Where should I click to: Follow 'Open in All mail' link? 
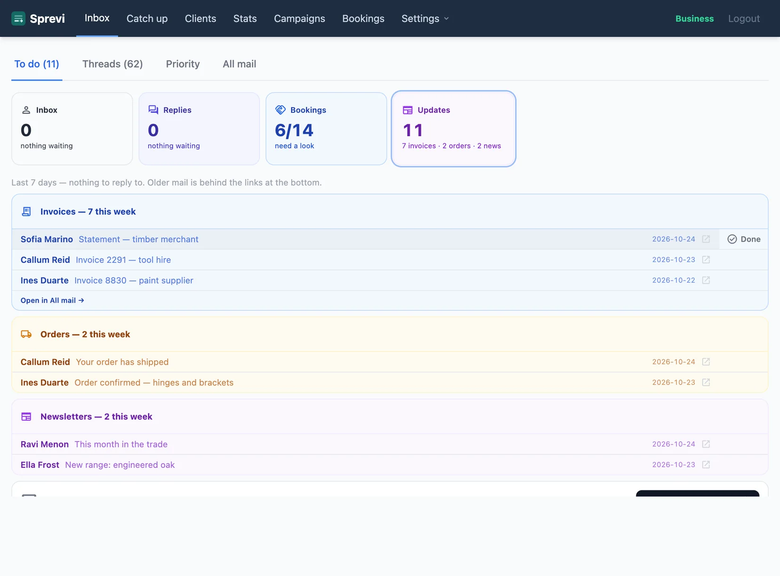pos(52,300)
